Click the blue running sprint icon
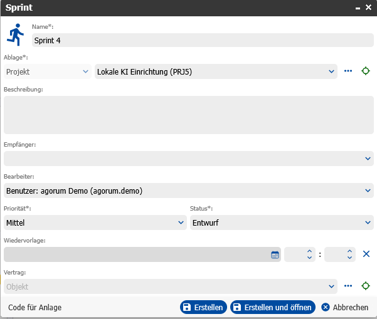Screen dimensions: 377x319 pos(16,34)
